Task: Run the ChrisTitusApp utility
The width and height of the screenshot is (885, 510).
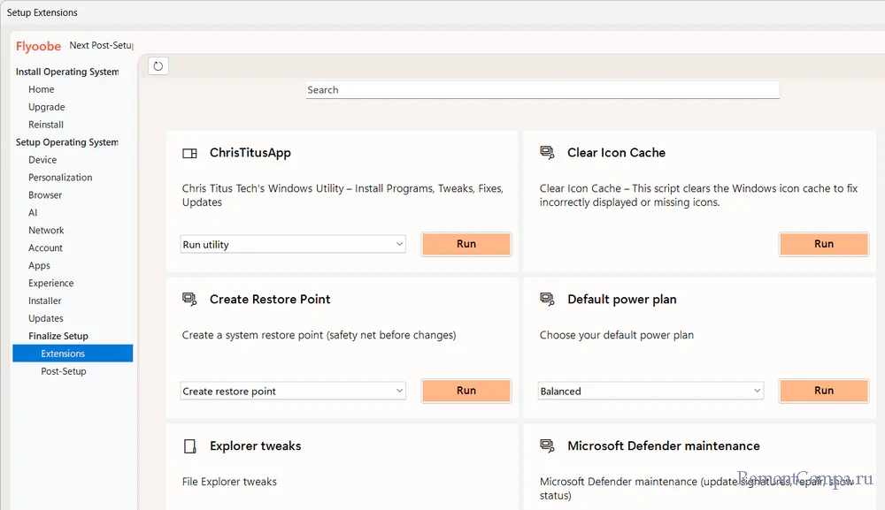Action: (x=466, y=245)
